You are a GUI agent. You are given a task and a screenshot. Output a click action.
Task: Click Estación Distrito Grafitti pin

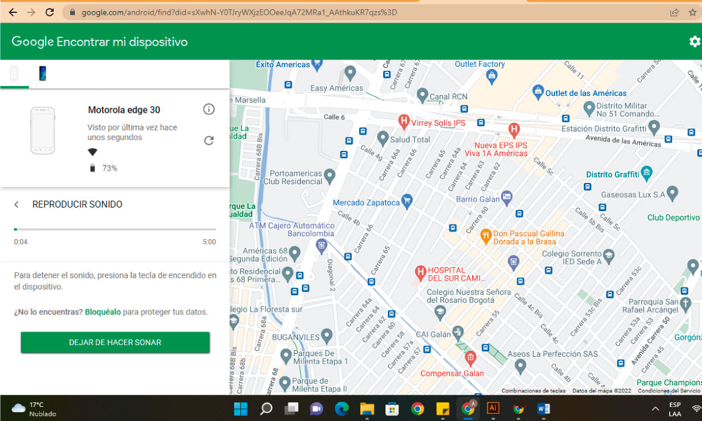653,127
